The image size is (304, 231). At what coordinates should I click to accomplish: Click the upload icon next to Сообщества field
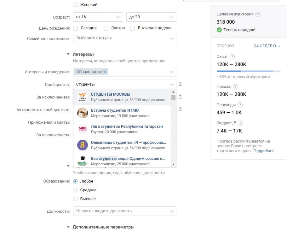coord(180,84)
